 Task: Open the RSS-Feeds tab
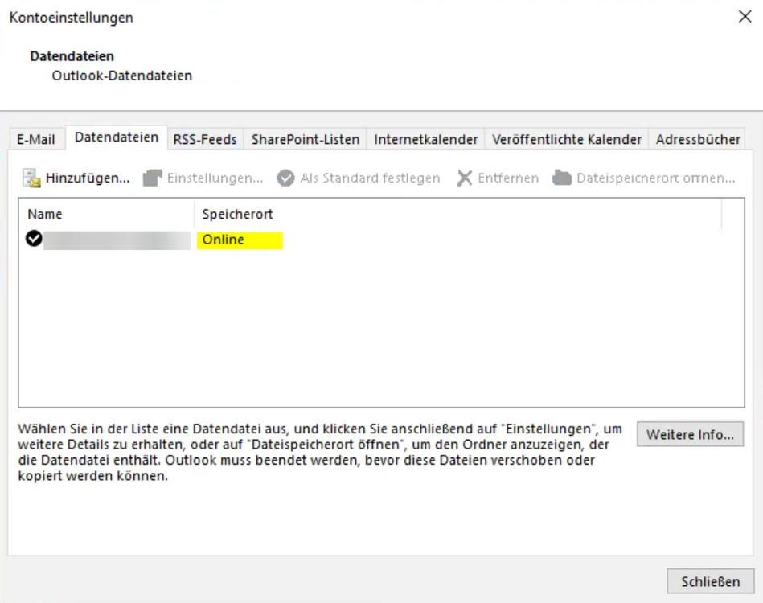205,139
